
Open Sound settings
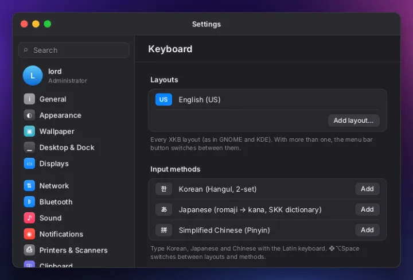tap(74, 218)
